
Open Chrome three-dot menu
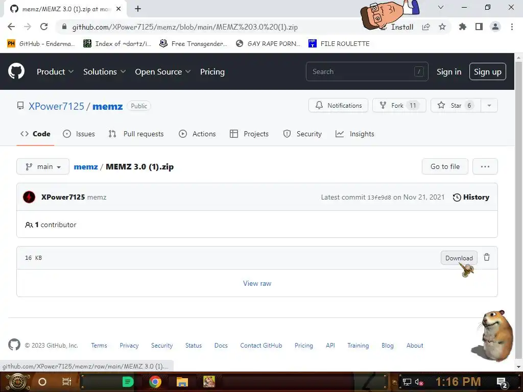(512, 27)
